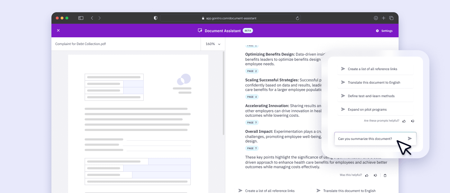This screenshot has height=193, width=450.
Task: Thumbs down the suggested prompts
Action: pyautogui.click(x=413, y=121)
